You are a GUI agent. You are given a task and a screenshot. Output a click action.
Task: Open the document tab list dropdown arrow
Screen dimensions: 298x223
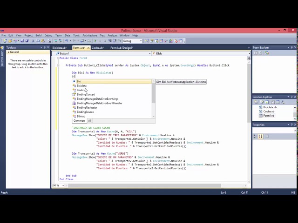(x=249, y=48)
